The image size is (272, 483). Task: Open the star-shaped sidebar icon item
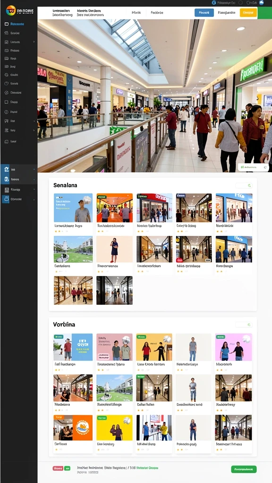(x=7, y=33)
